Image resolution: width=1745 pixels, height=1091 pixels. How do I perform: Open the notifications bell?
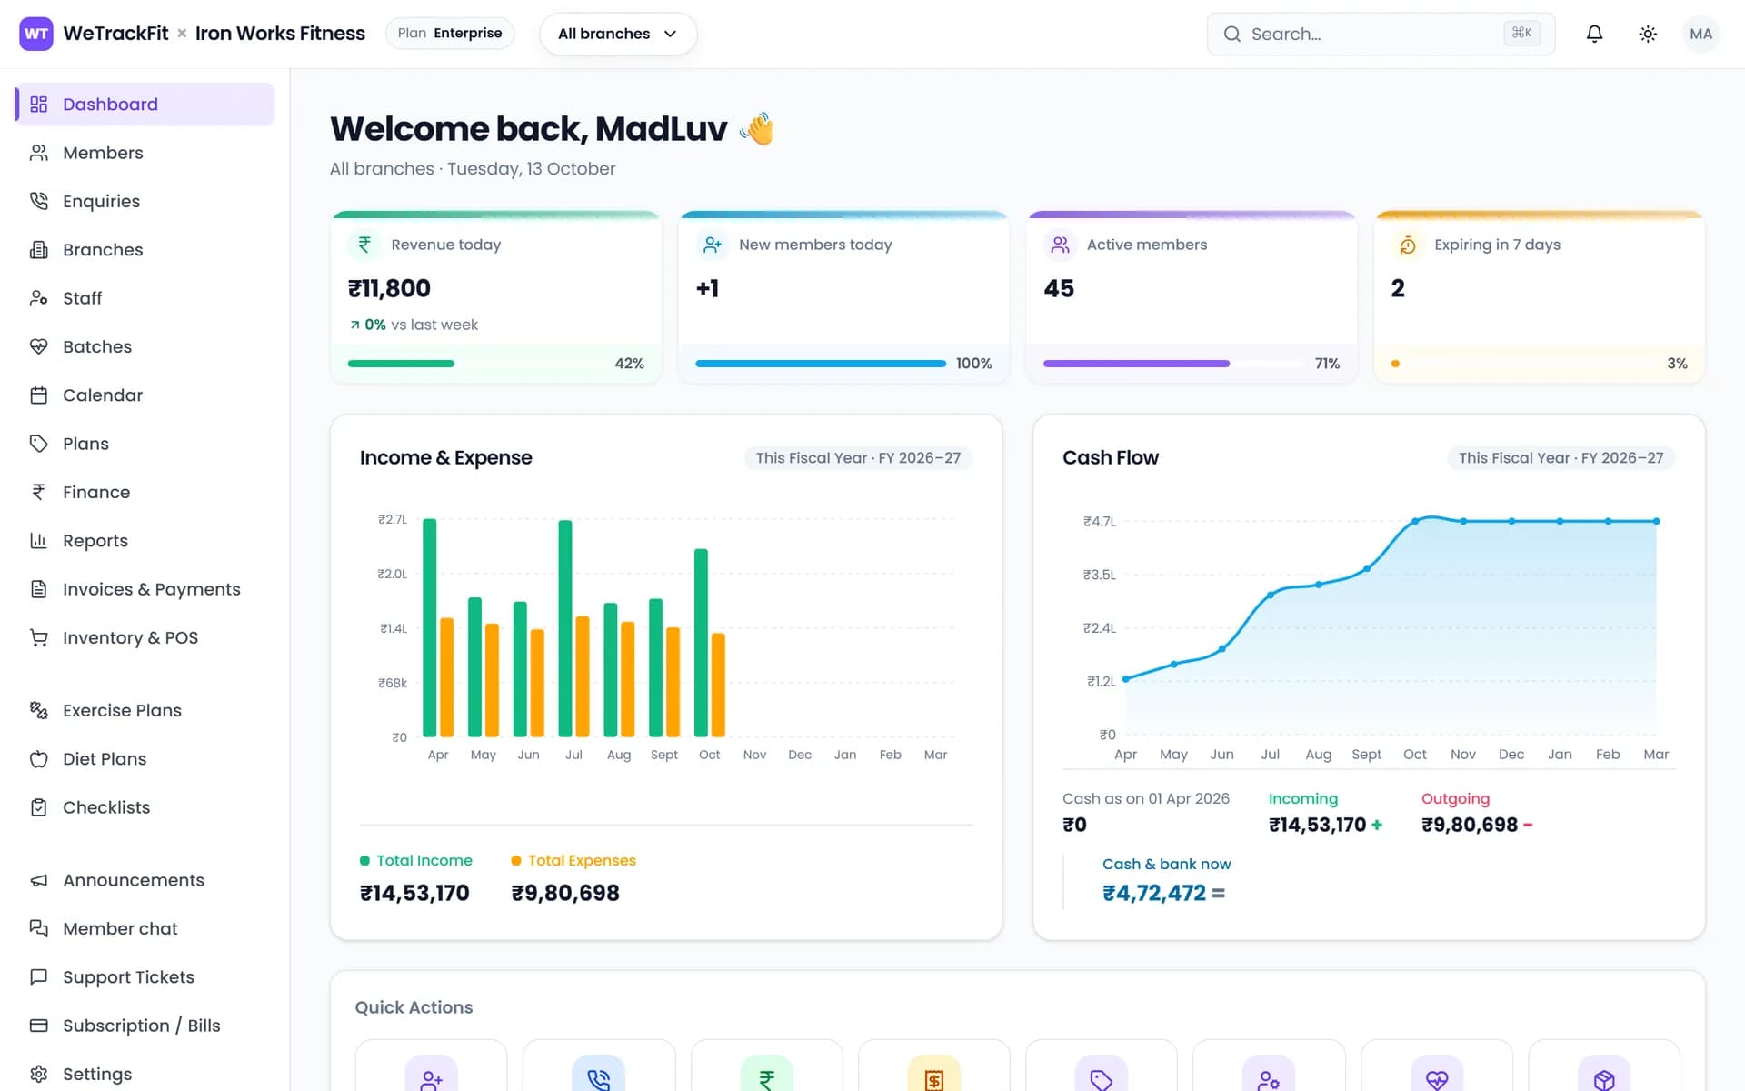(1594, 34)
